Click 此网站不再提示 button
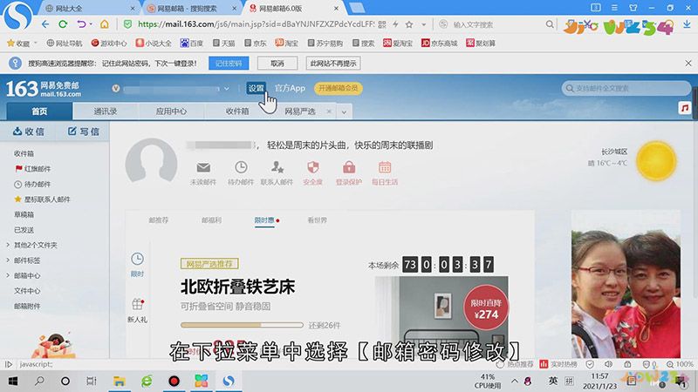Image resolution: width=698 pixels, height=392 pixels. (x=333, y=64)
